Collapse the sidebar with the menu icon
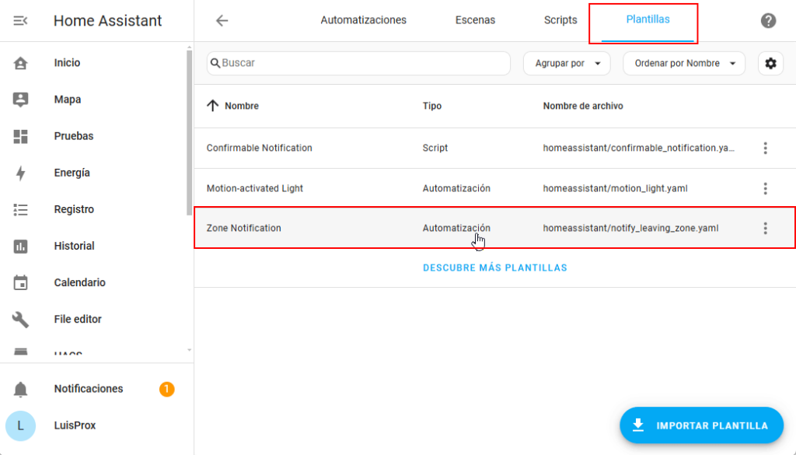The width and height of the screenshot is (796, 455). (21, 21)
